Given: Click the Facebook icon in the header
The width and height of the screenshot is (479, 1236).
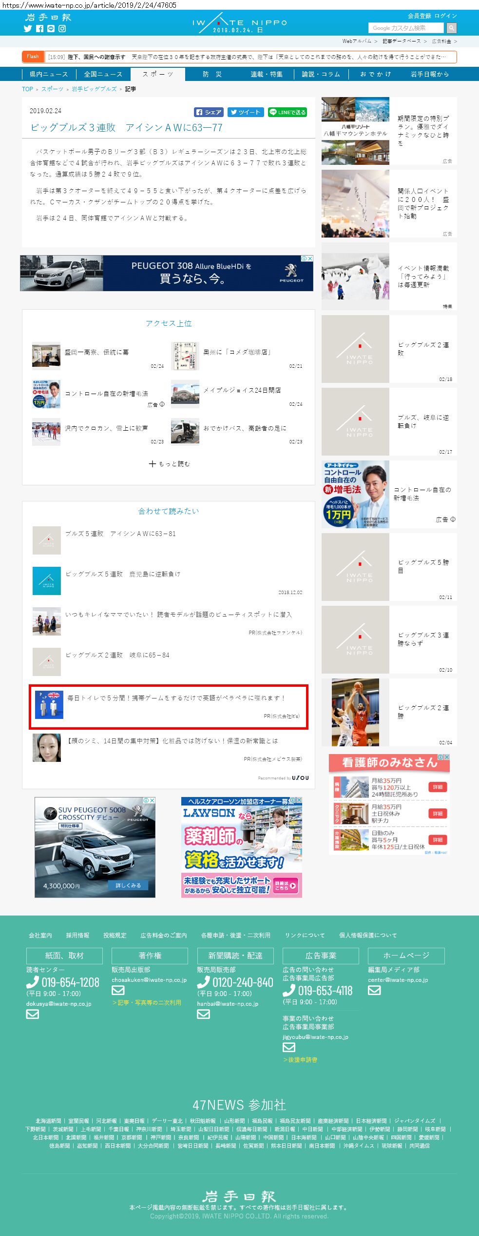Looking at the screenshot, I should click(x=39, y=29).
